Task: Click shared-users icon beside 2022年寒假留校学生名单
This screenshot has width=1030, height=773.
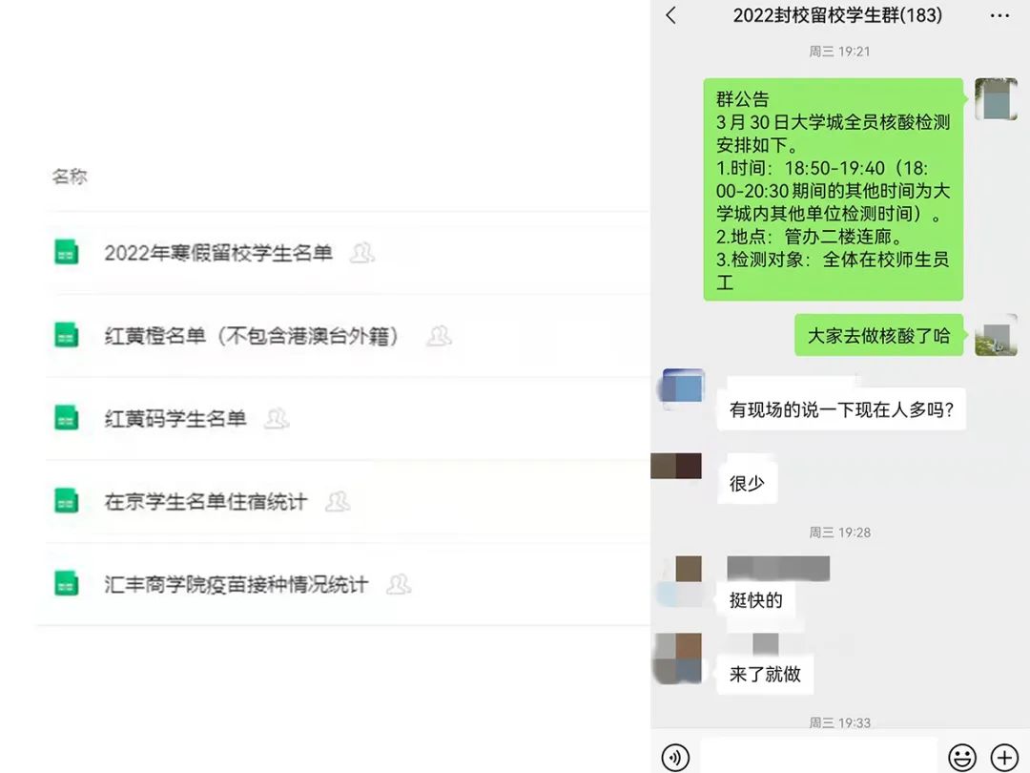Action: pos(362,253)
